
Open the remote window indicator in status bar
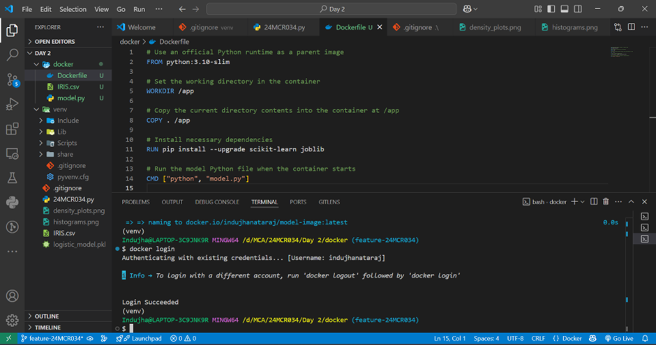8,338
